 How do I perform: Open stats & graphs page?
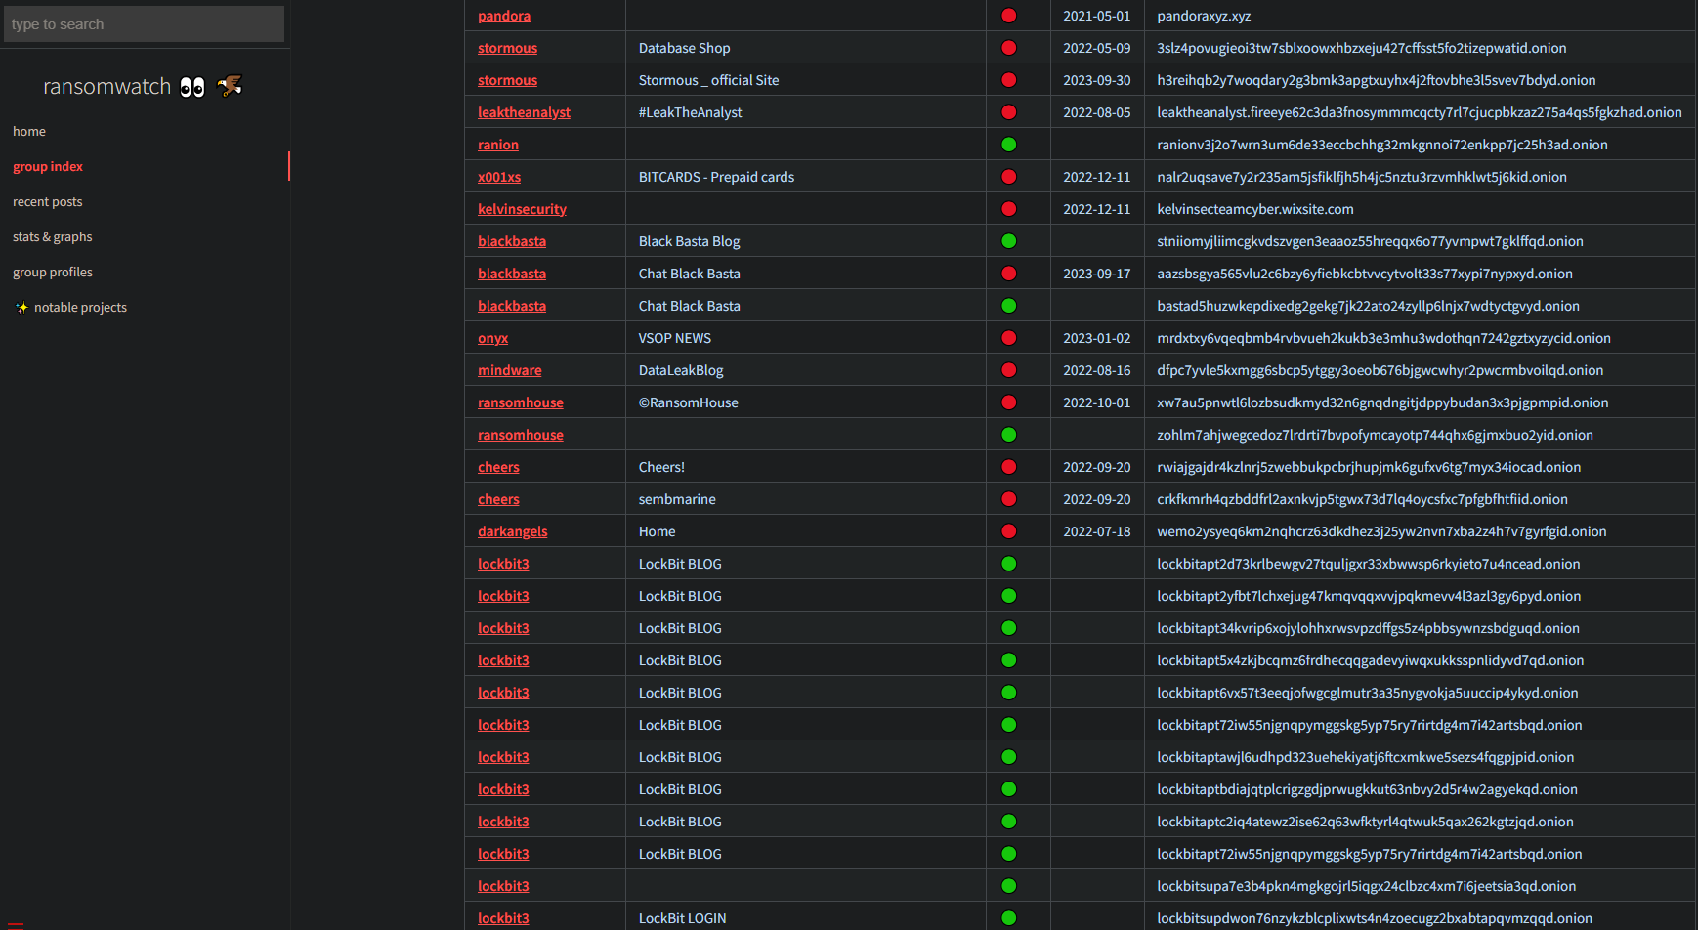coord(53,237)
